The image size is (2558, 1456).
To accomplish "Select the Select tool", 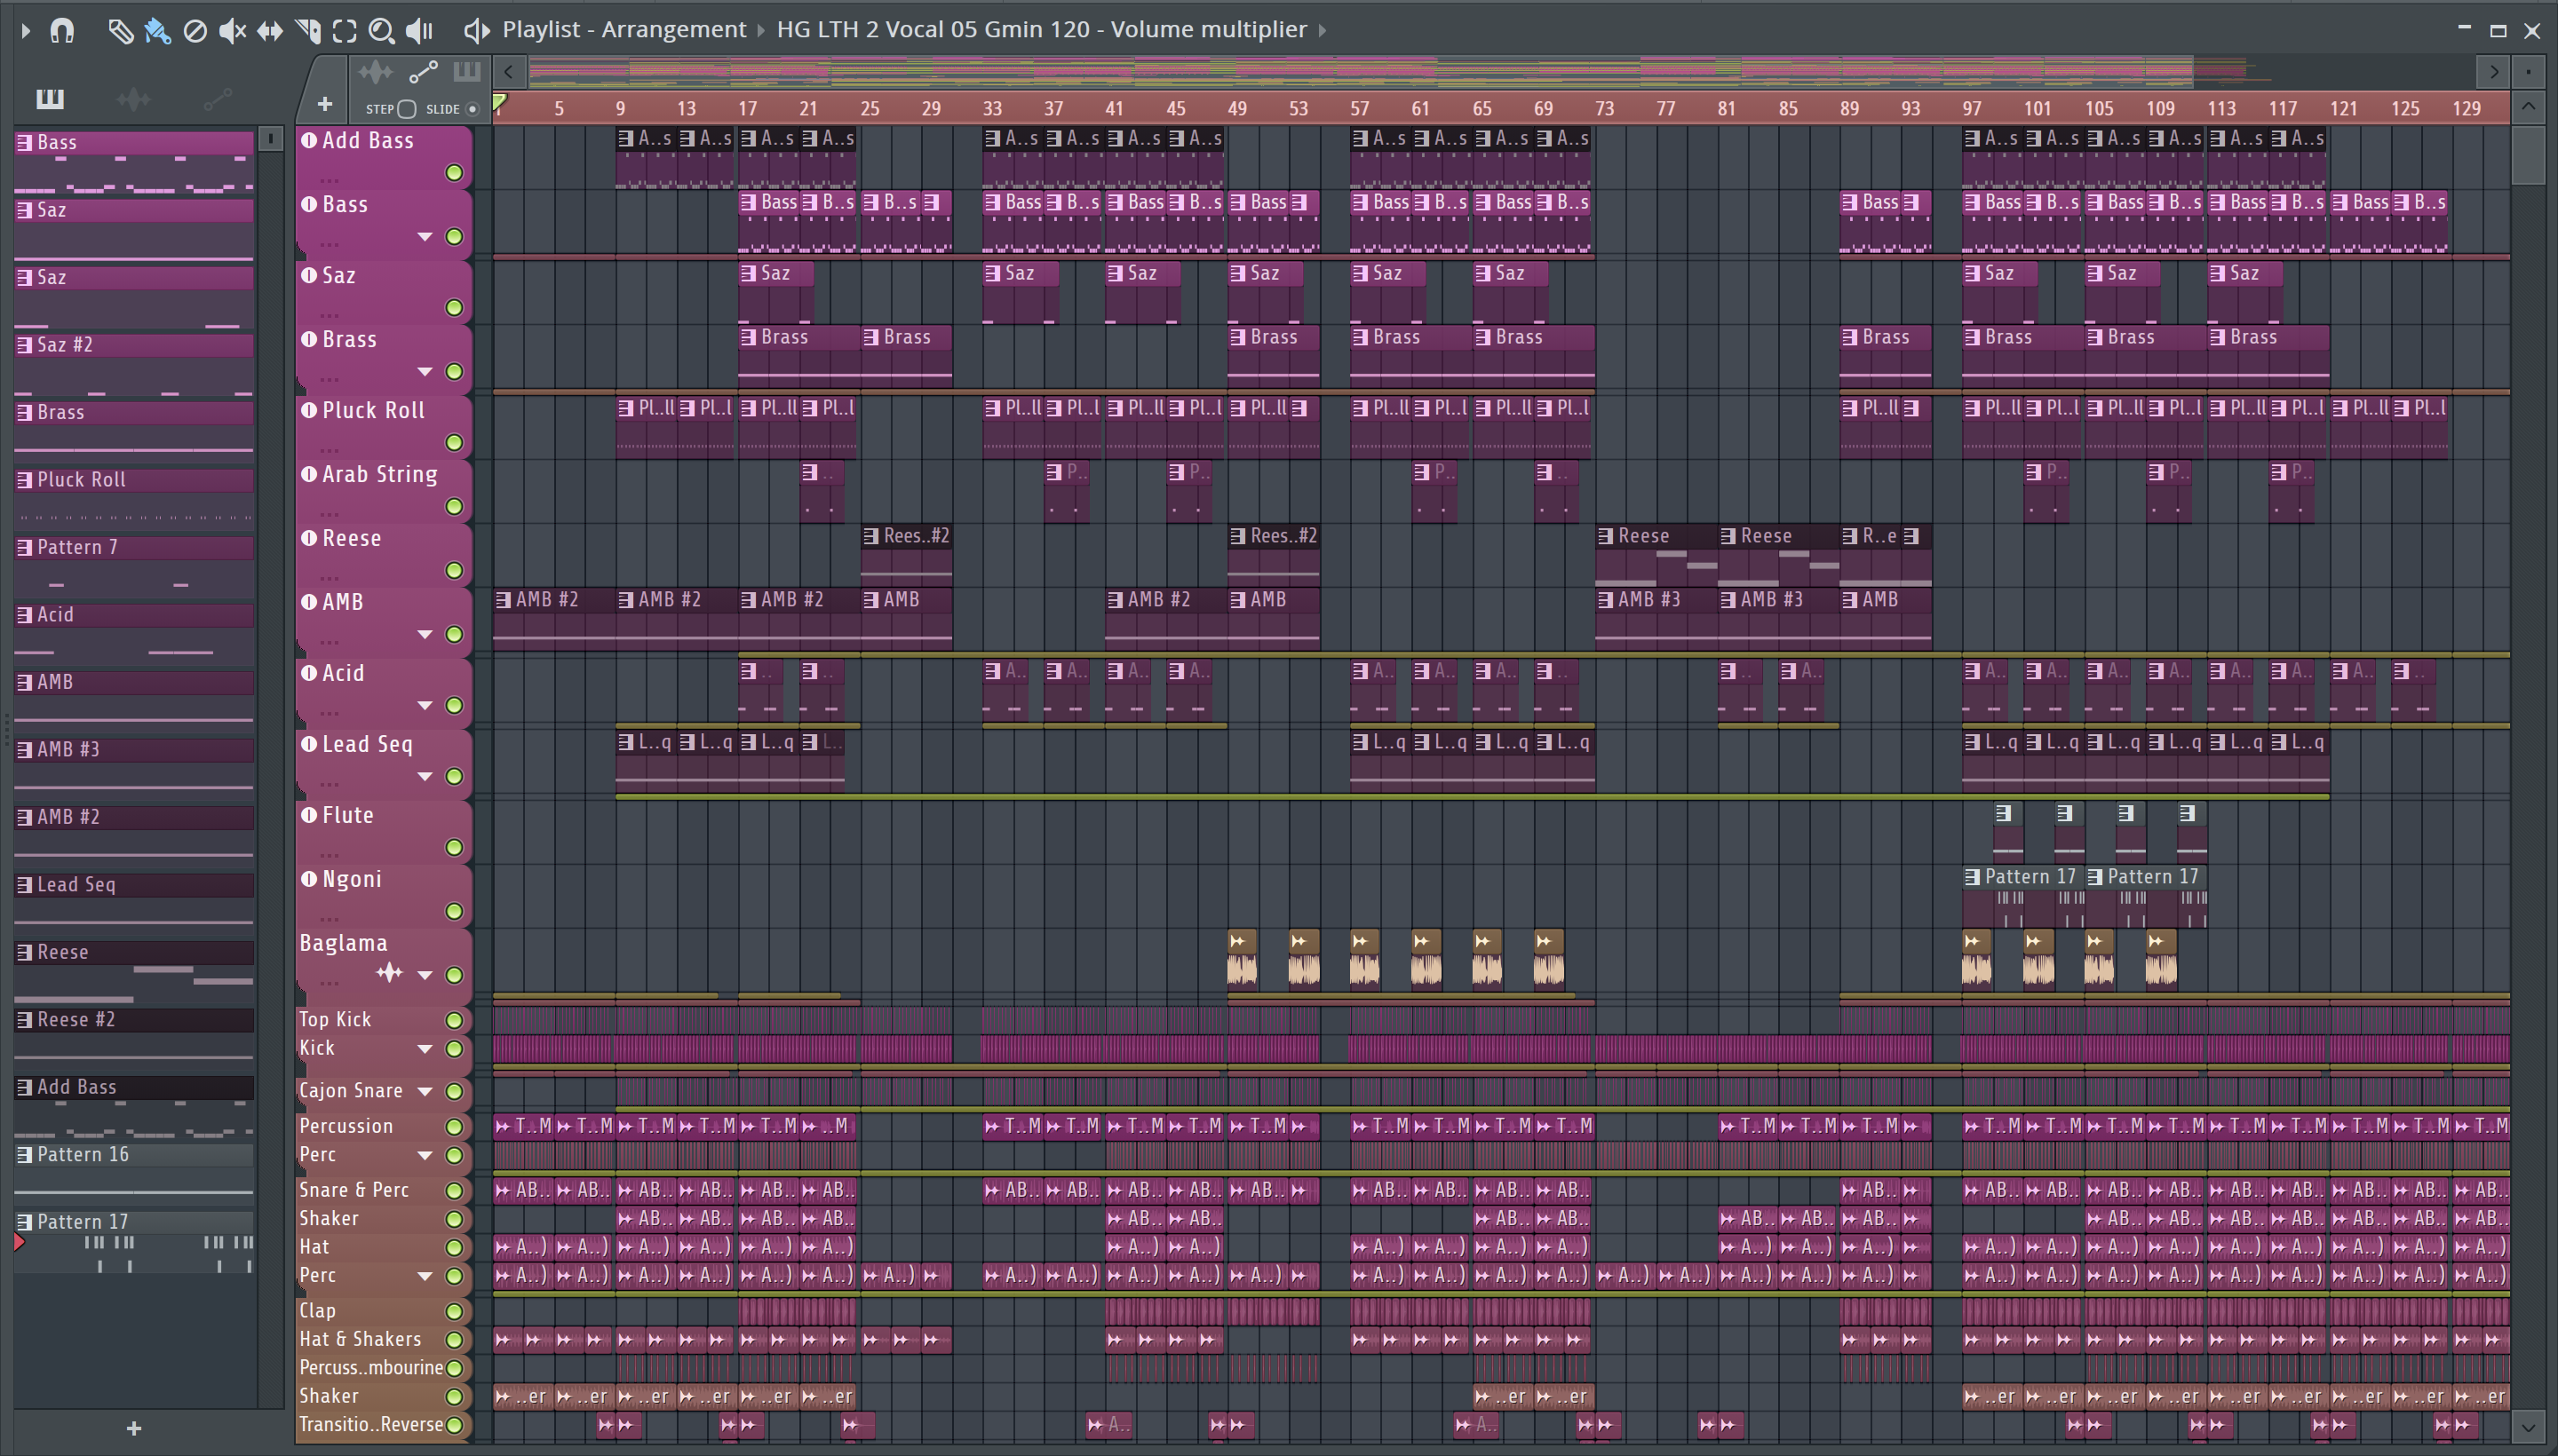I will click(x=344, y=30).
